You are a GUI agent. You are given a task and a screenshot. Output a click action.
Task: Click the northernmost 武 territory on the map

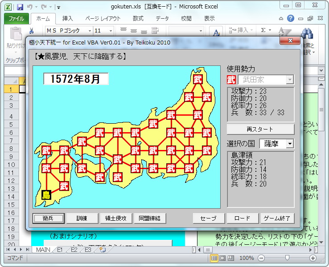[197, 79]
